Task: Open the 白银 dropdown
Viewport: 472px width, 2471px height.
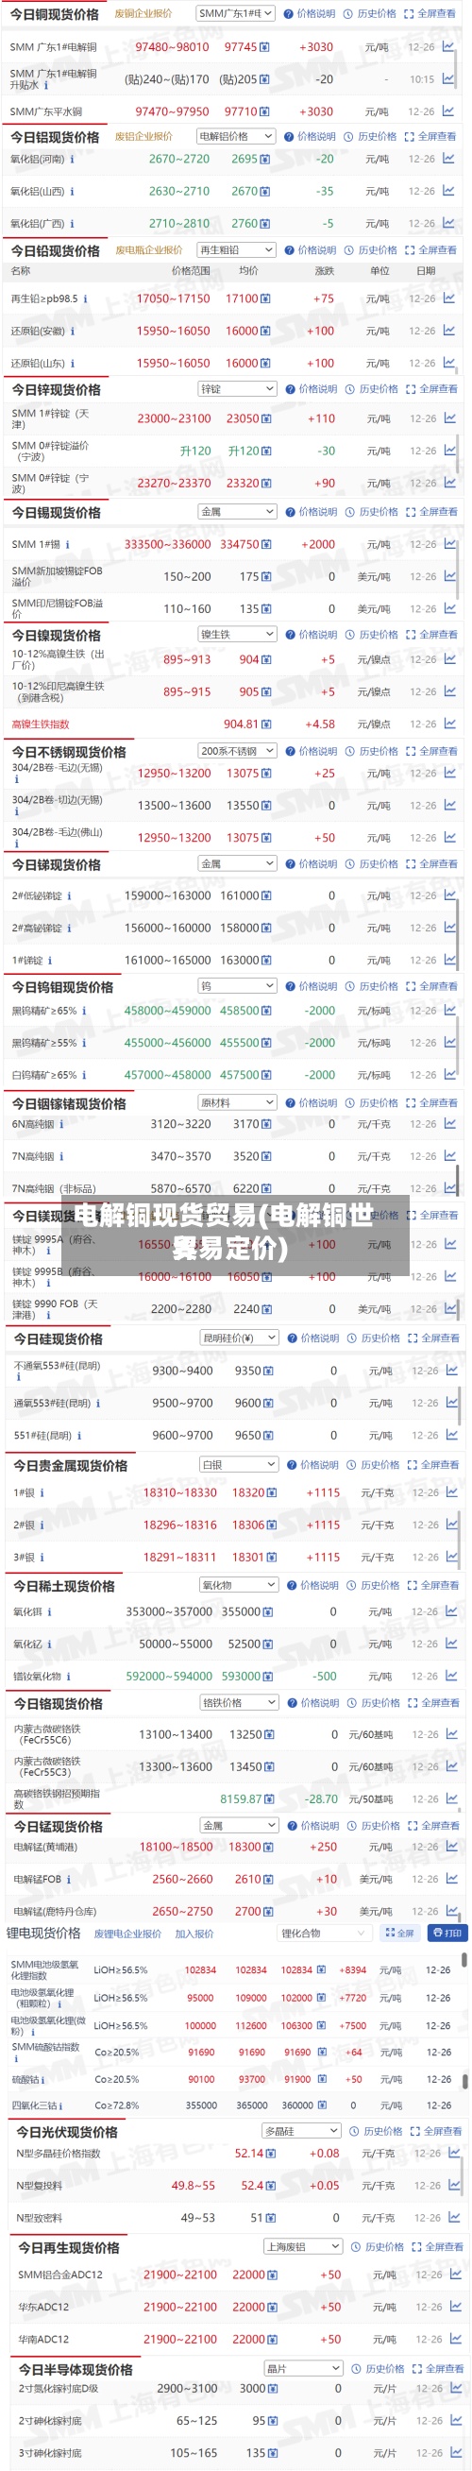Action: coord(239,1464)
